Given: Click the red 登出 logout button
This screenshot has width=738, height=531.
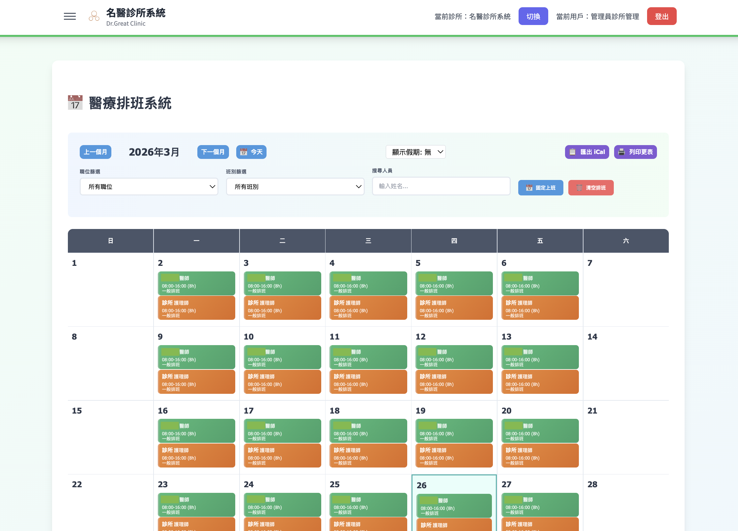Looking at the screenshot, I should point(662,16).
